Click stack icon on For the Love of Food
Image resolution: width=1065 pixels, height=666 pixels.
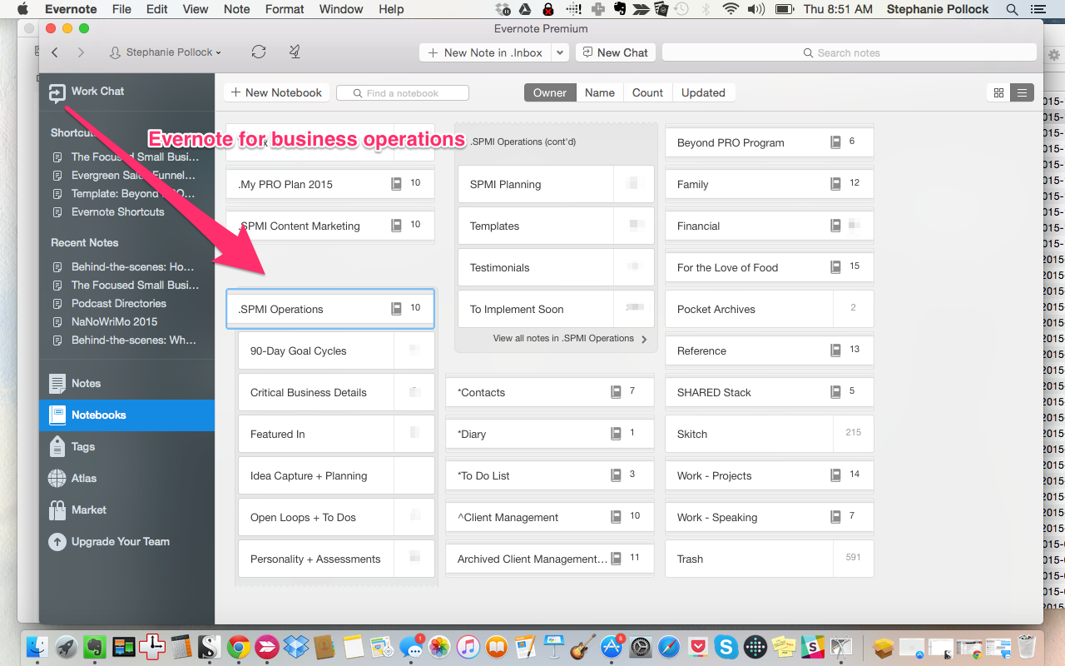click(836, 267)
